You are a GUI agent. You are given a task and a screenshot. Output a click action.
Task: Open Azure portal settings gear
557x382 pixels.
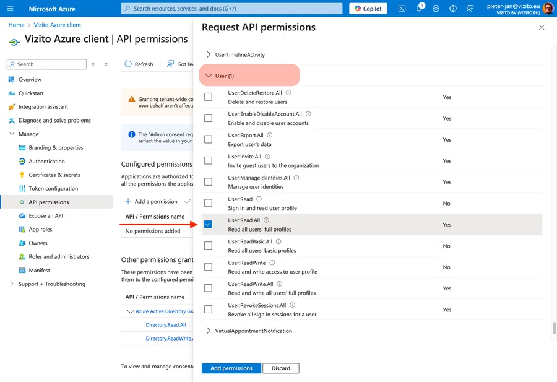tap(436, 8)
